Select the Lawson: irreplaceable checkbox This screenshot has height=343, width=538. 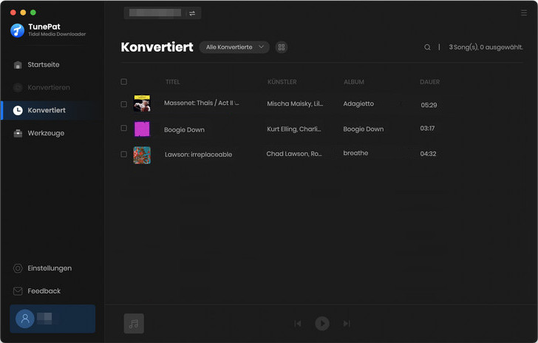click(124, 154)
